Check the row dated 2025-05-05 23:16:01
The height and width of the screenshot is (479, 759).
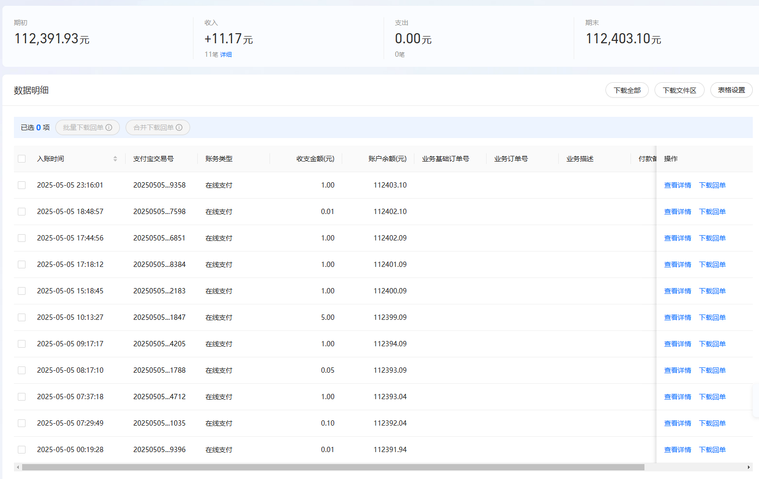(22, 185)
